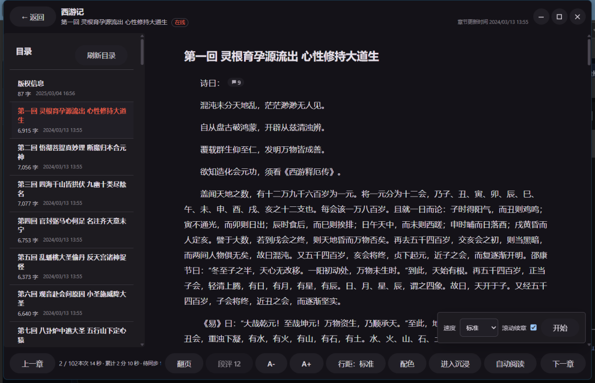595x383 pixels.
Task: Open chapter 第五回 乱蟠桃大圣偷丹
Action: [x=72, y=266]
